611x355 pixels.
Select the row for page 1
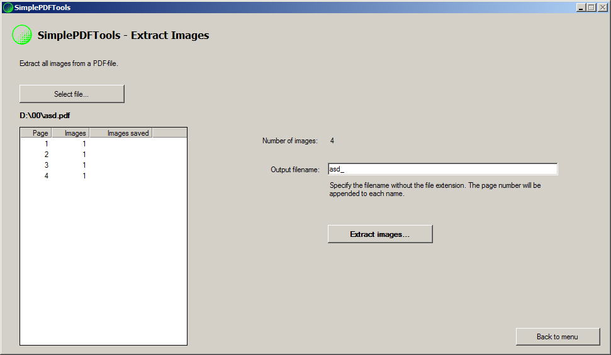coord(103,144)
